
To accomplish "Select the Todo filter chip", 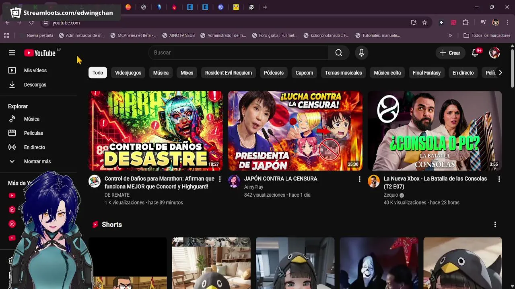I will coord(98,73).
